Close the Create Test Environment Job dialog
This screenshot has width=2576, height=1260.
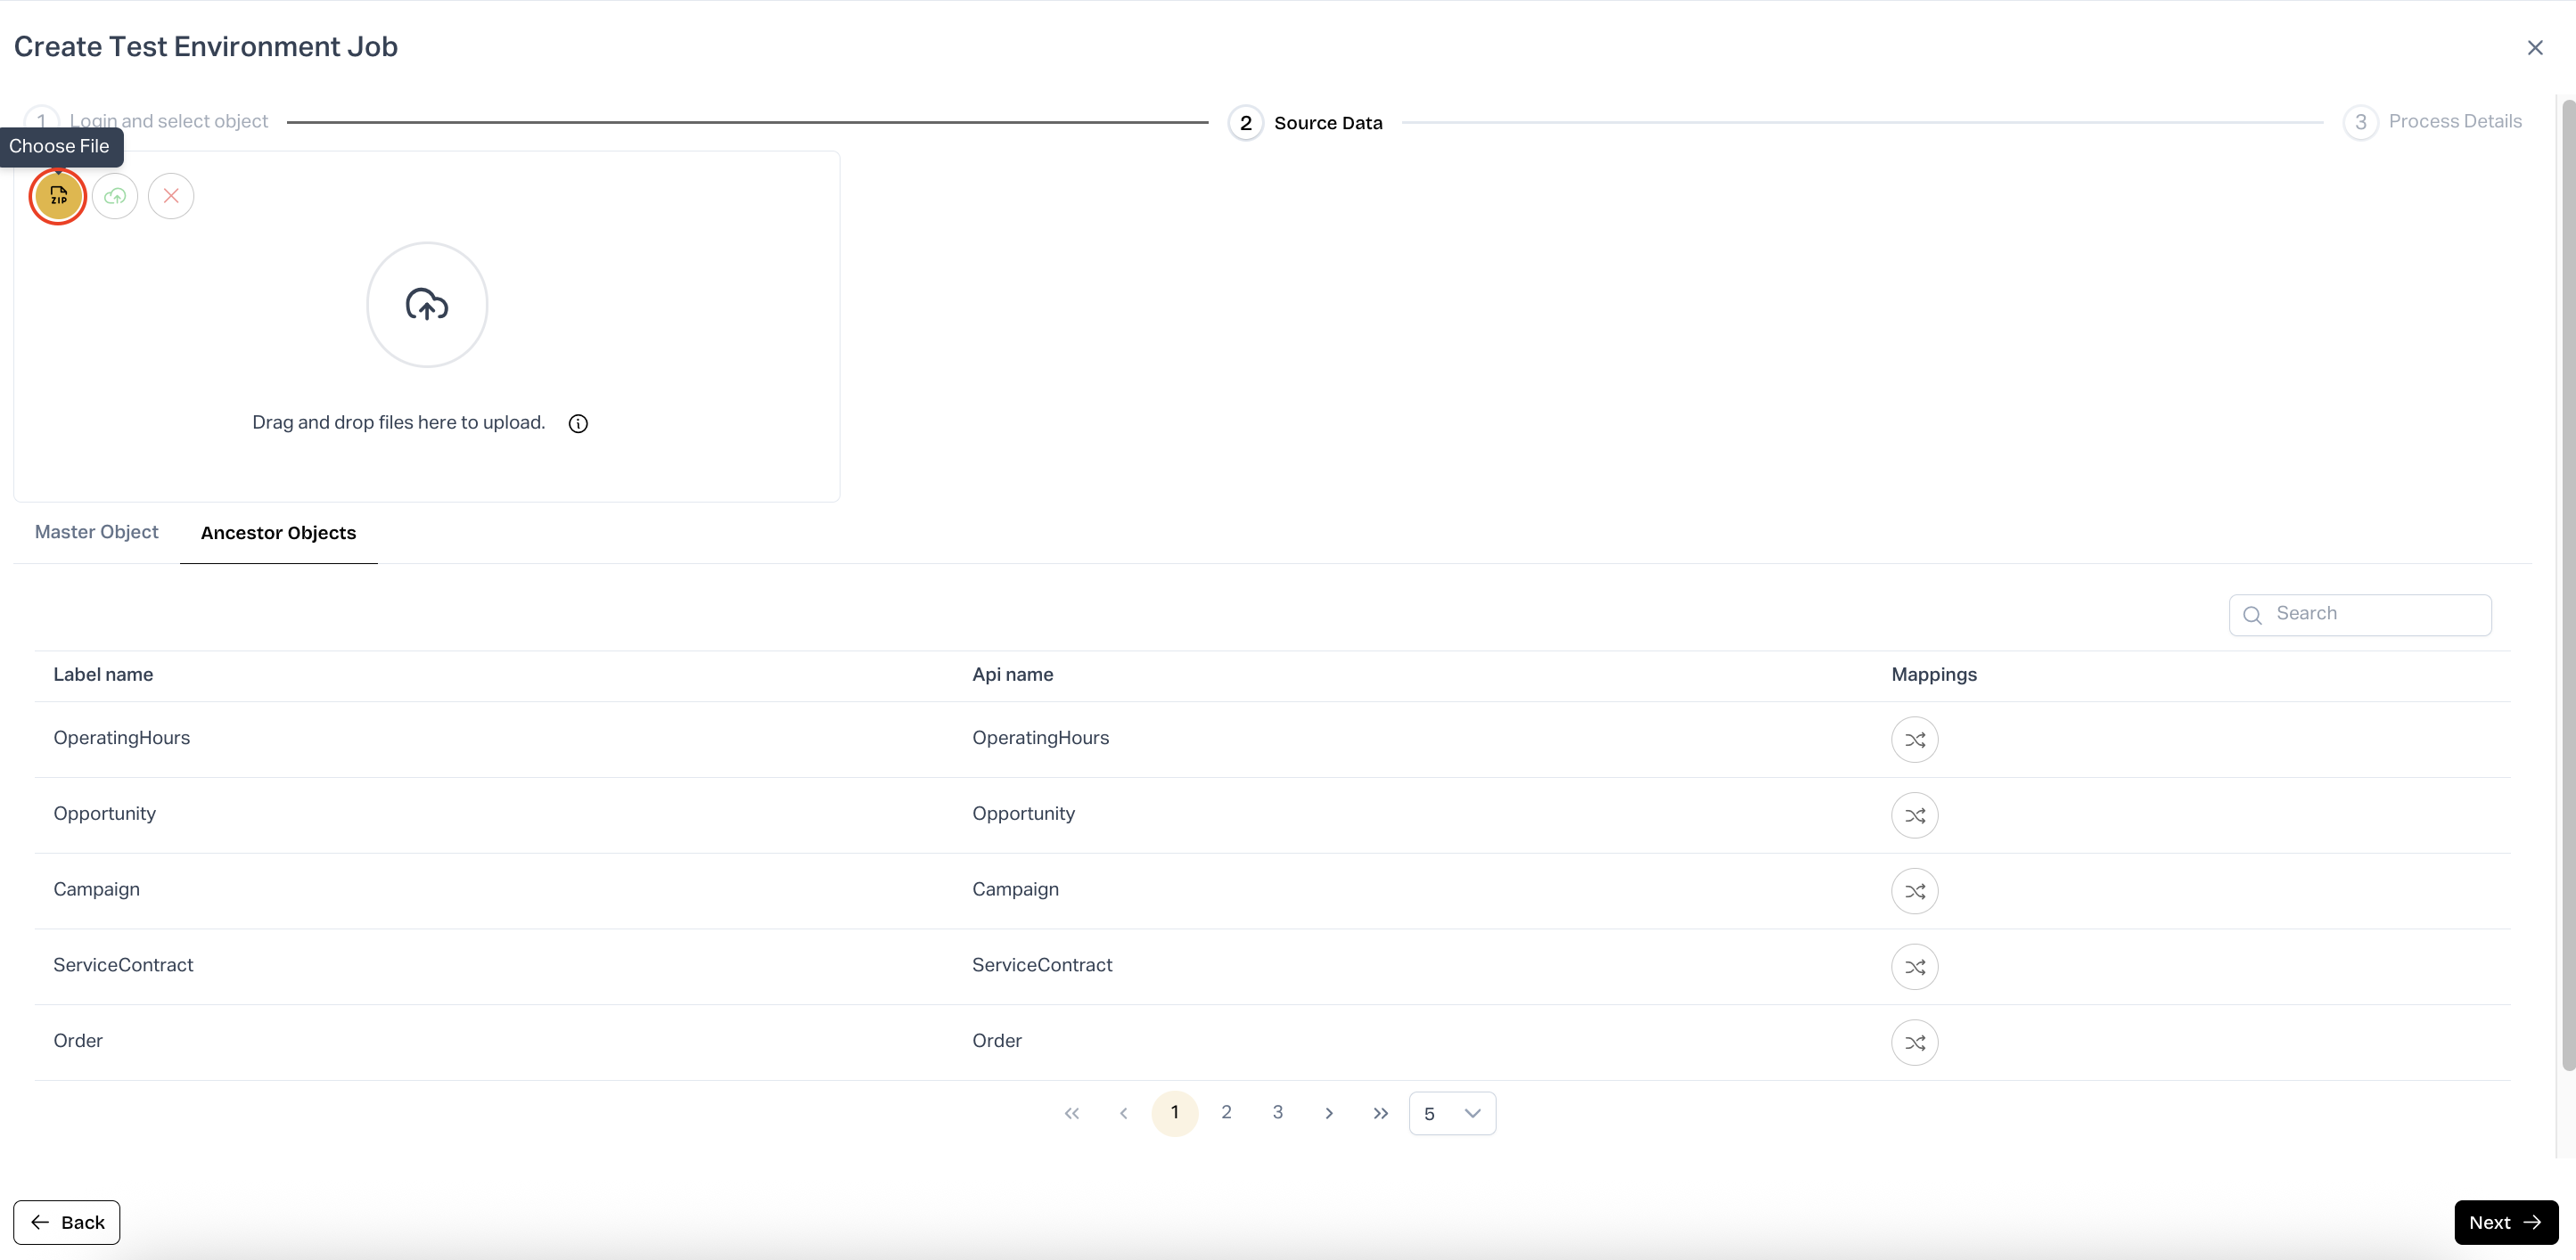(x=2534, y=48)
